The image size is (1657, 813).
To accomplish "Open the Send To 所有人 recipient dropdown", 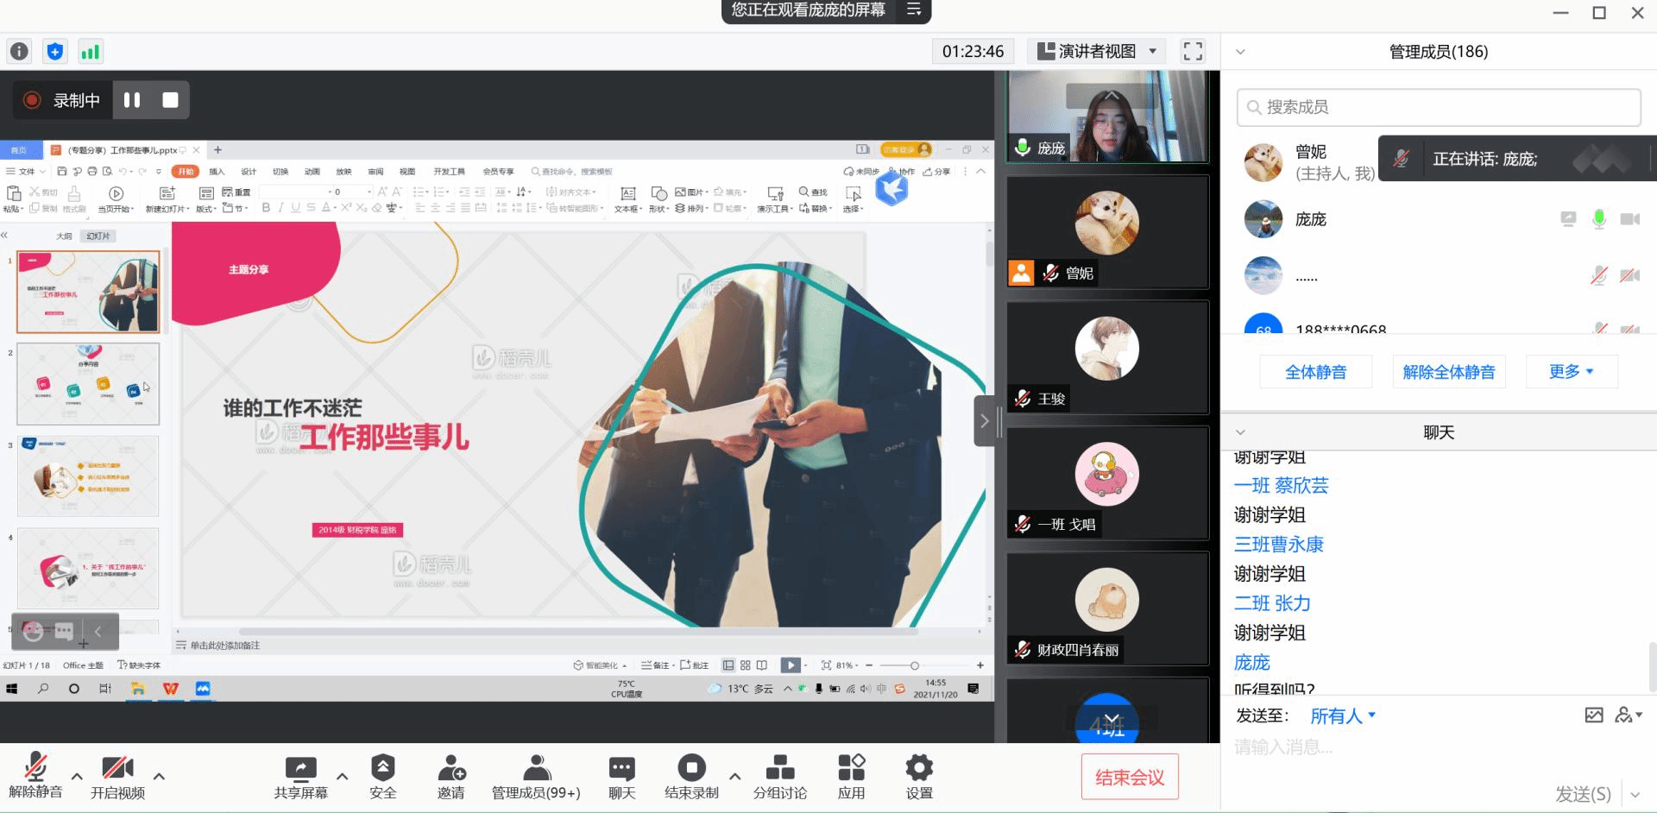I will pyautogui.click(x=1342, y=715).
